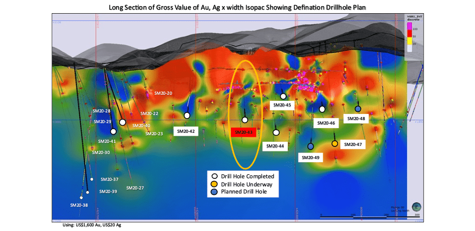Screen dimensions: 475x231
Task: Click the SM20-20 drillhole label
Action: coord(163,93)
